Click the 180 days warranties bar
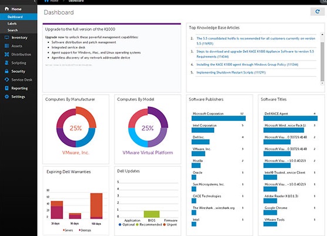Screen dimensions: 327x236 click(96, 206)
